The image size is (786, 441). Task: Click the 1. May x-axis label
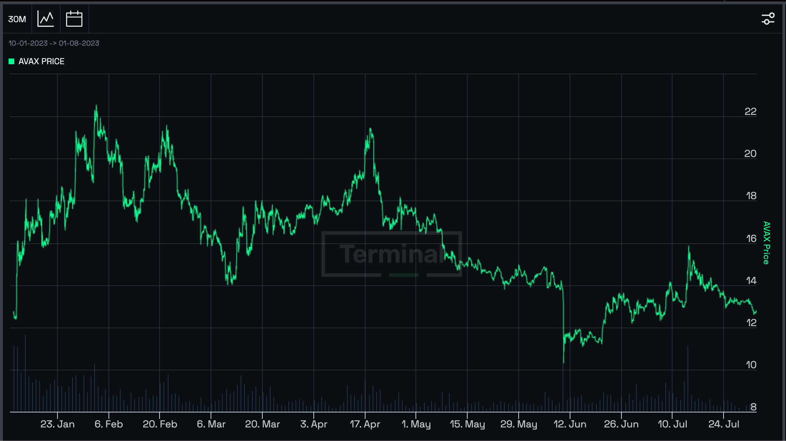(416, 424)
